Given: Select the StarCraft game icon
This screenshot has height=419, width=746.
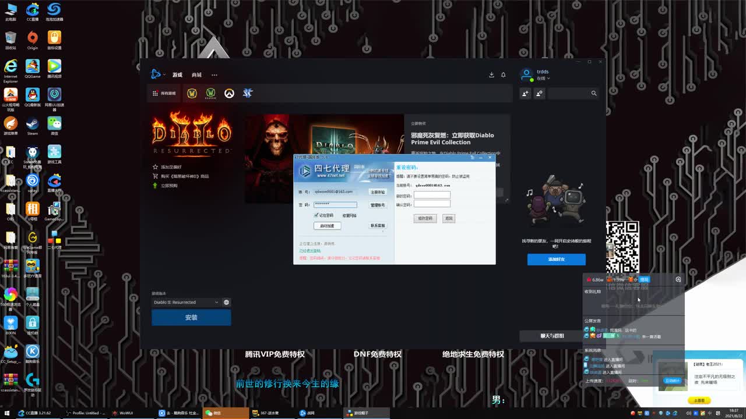Looking at the screenshot, I should point(248,93).
